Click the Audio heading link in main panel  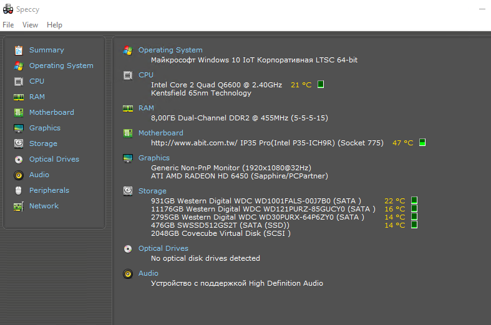(148, 273)
